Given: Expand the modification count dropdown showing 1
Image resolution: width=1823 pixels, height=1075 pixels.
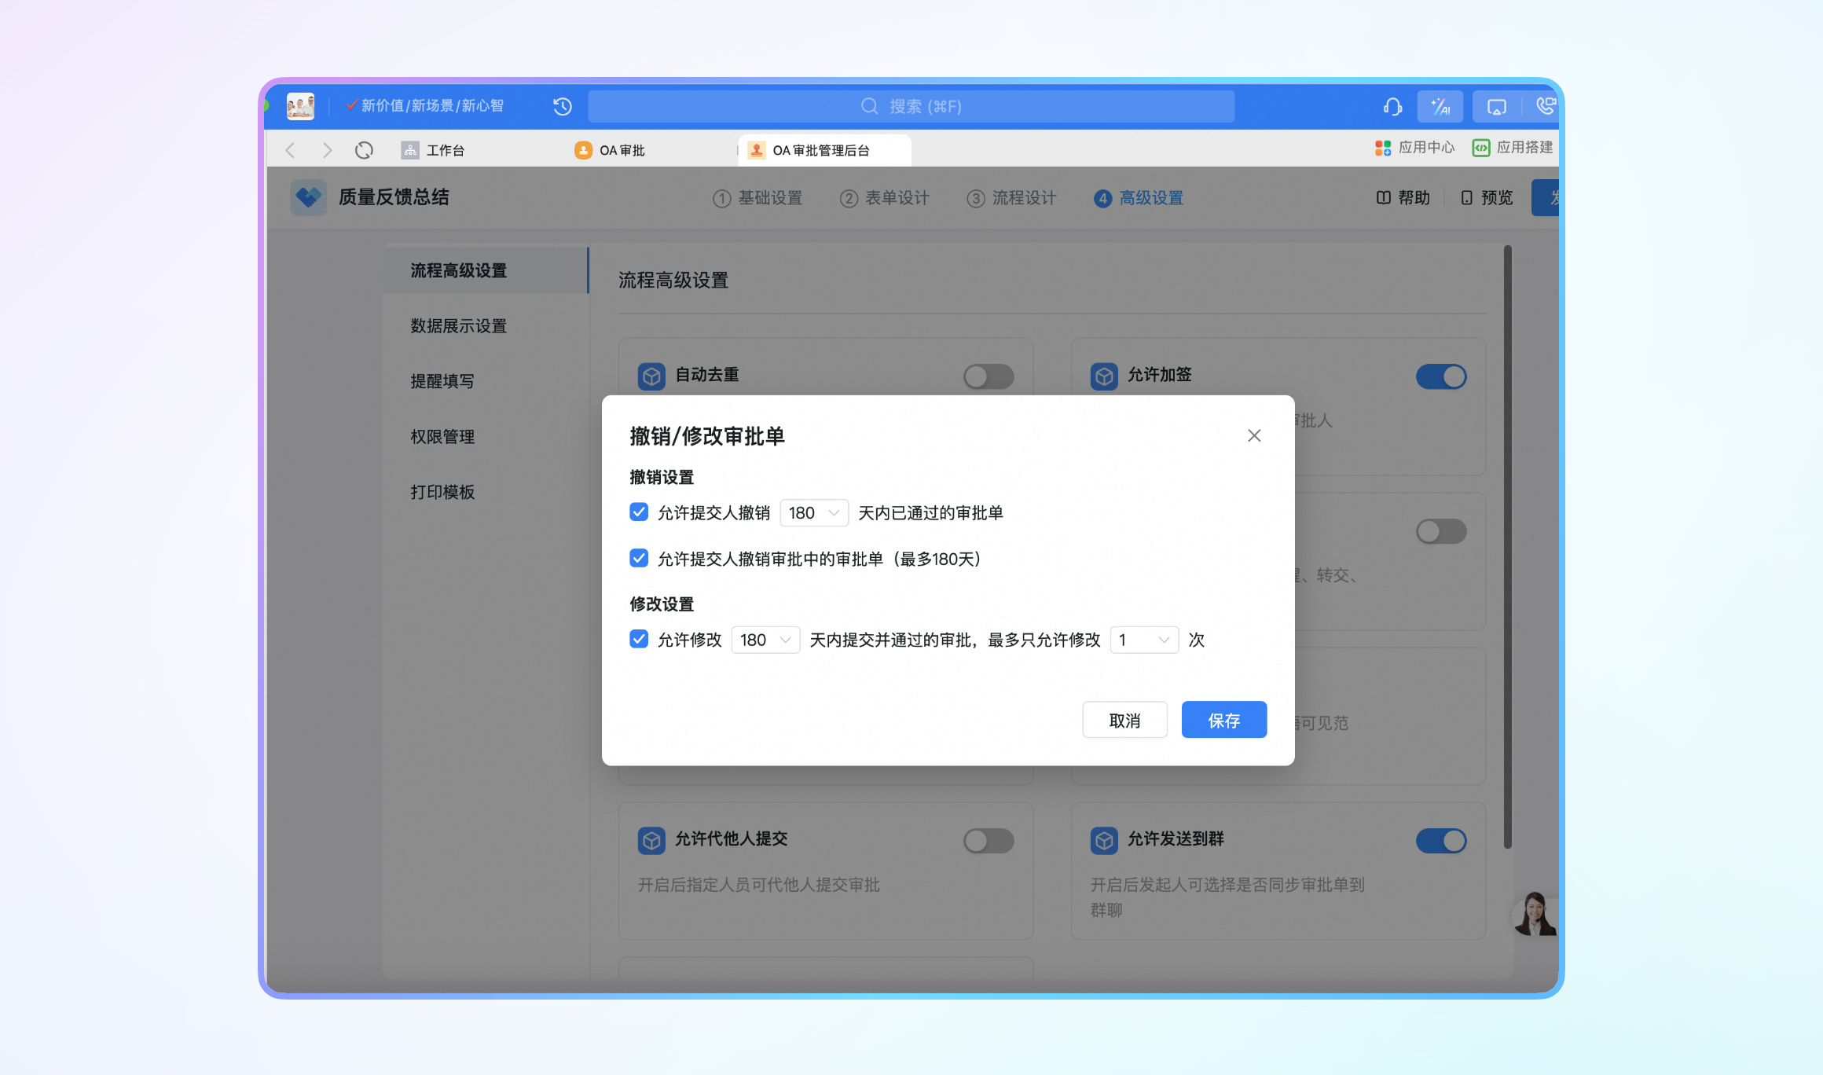Looking at the screenshot, I should (1143, 640).
